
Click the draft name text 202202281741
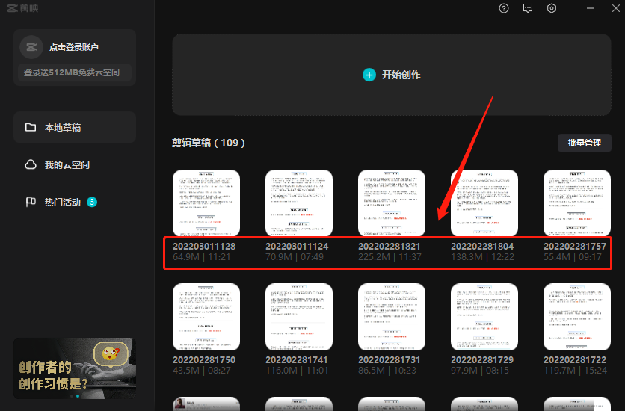tap(297, 360)
